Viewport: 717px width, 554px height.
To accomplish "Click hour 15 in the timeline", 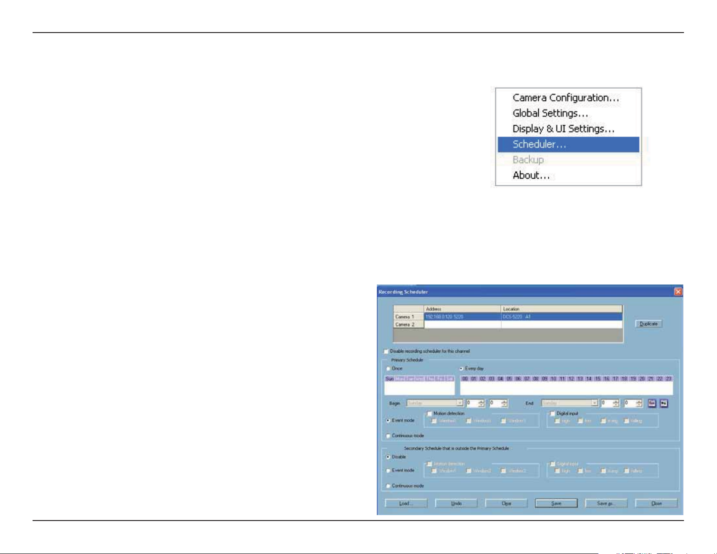I will (x=598, y=379).
